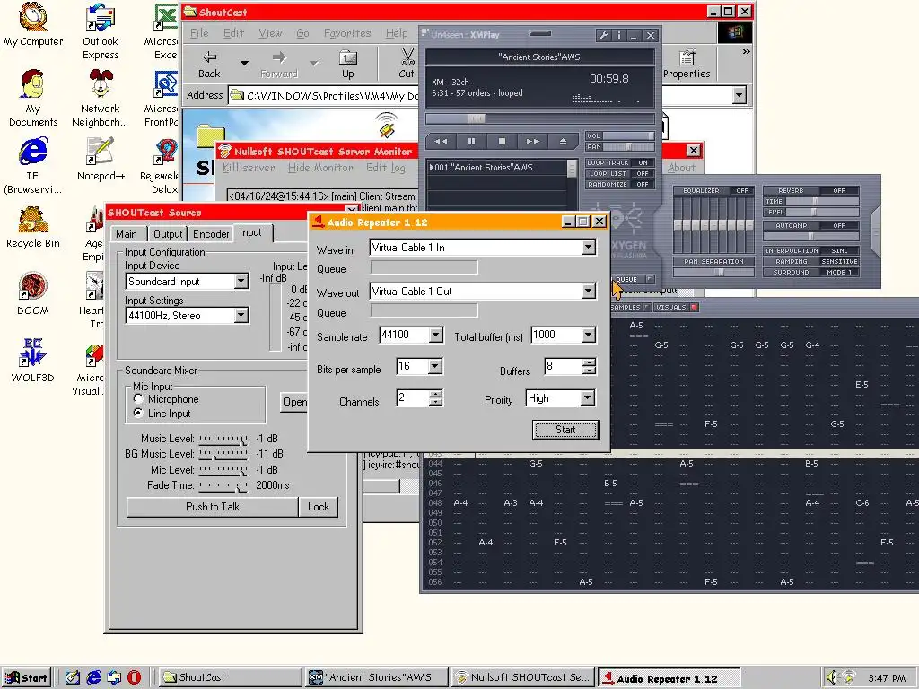Select Line Input radio button
919x689 pixels.
pos(138,413)
